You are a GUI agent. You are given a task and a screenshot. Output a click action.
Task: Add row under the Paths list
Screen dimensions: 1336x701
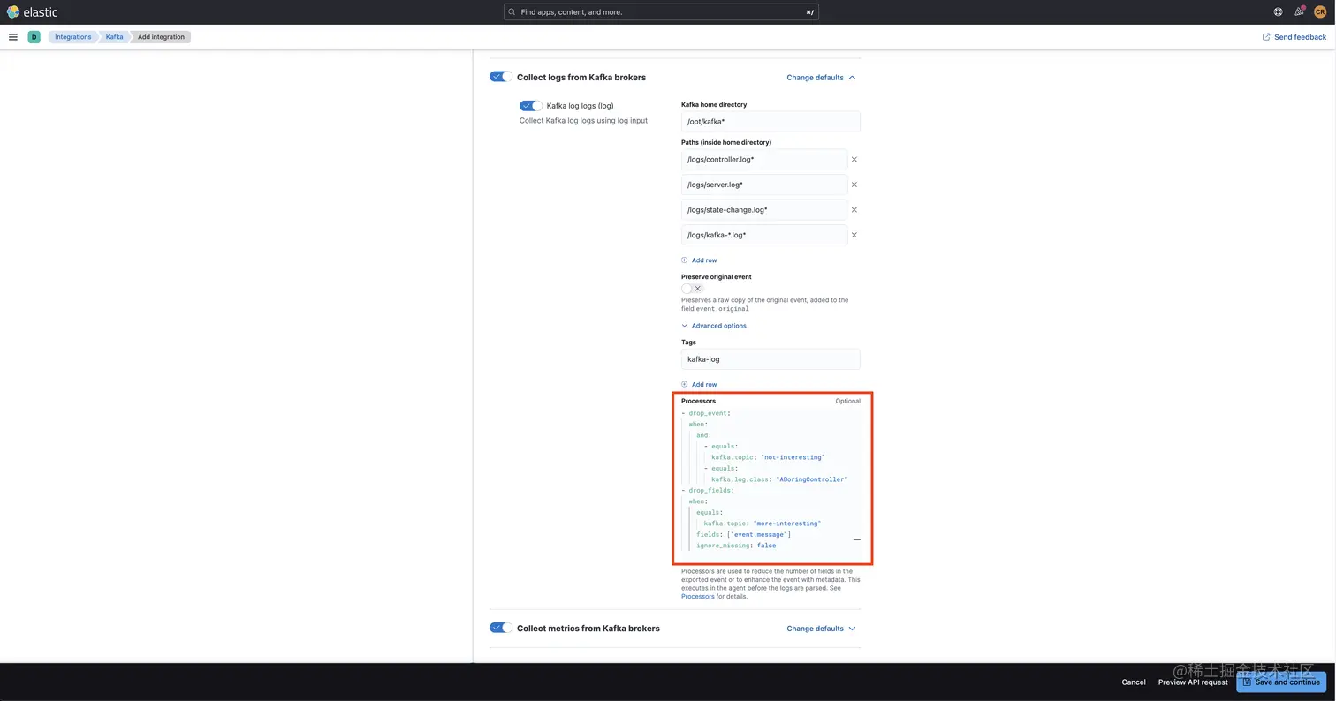coord(699,260)
